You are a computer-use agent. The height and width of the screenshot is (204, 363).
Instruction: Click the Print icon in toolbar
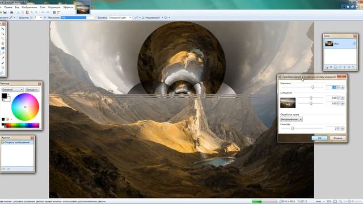pyautogui.click(x=11, y=12)
